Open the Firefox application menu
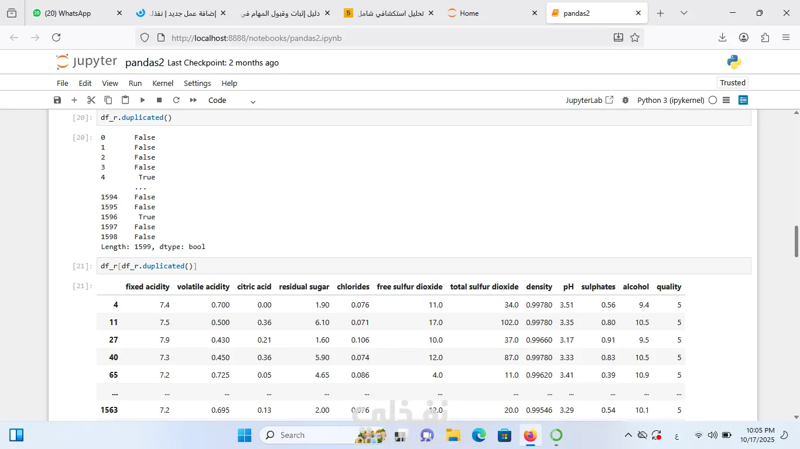 pos(786,37)
